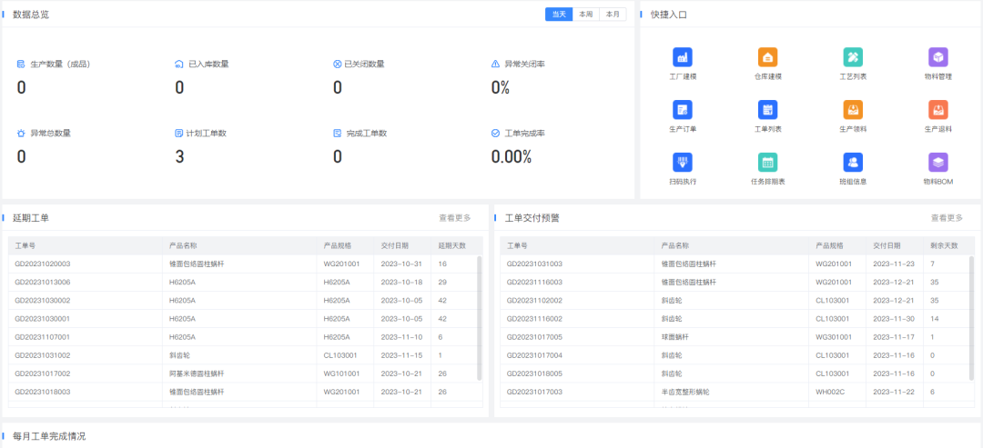Select work order GD20231017003

click(535, 392)
